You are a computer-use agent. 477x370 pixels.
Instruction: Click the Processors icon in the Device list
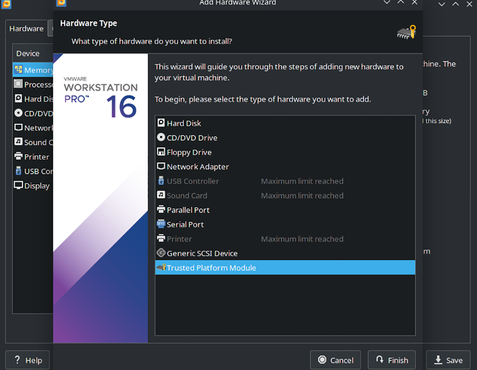[18, 84]
